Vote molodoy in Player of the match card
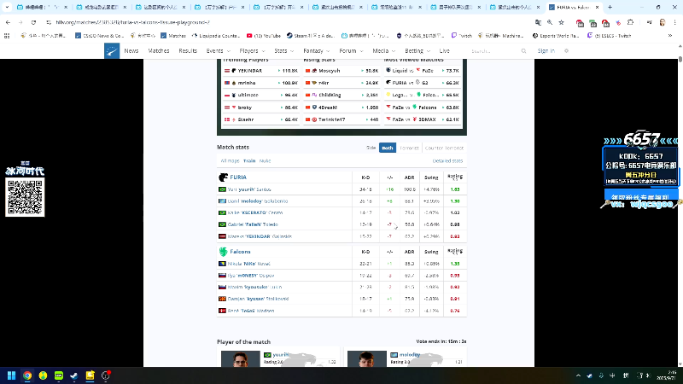The image size is (683, 384). pos(405,358)
